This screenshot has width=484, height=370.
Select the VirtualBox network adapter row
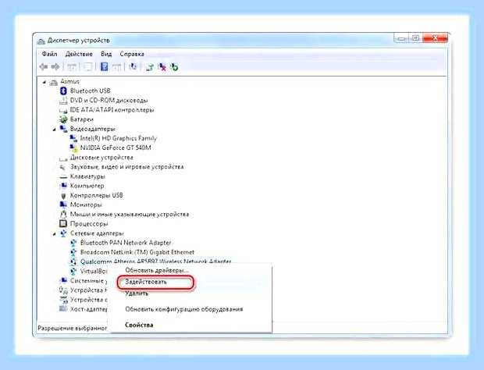pos(94,271)
